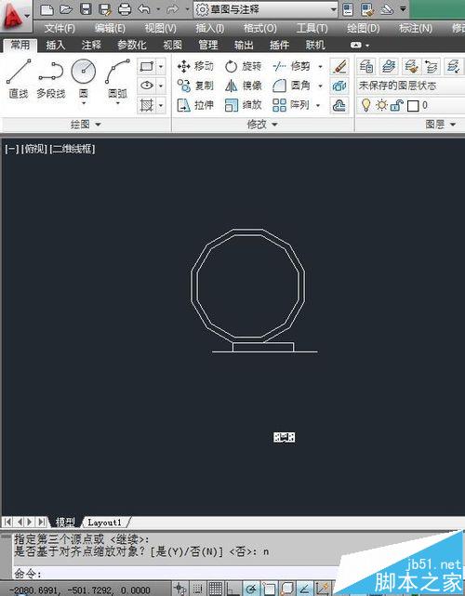The height and width of the screenshot is (596, 465).
Task: Click the Match Layer icon
Action: tap(410, 67)
